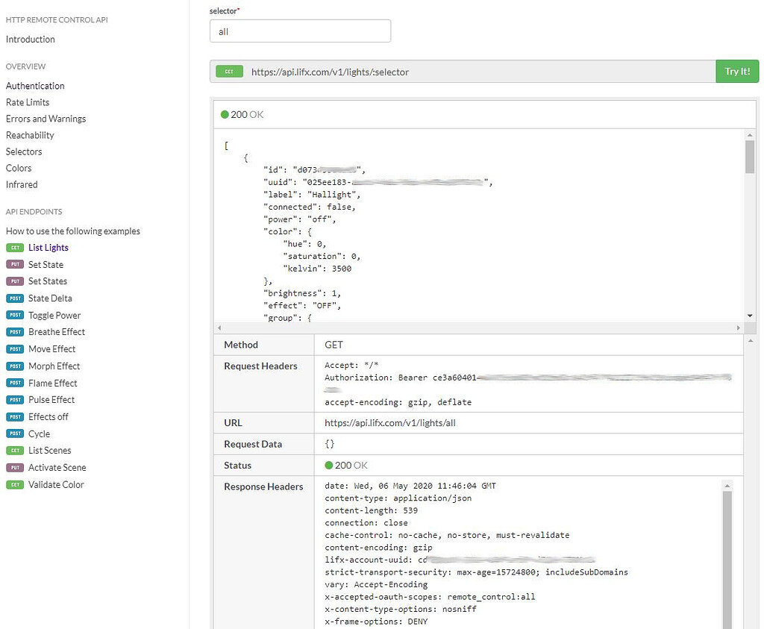Open Validate Color endpoint
Image resolution: width=764 pixels, height=629 pixels.
click(56, 484)
